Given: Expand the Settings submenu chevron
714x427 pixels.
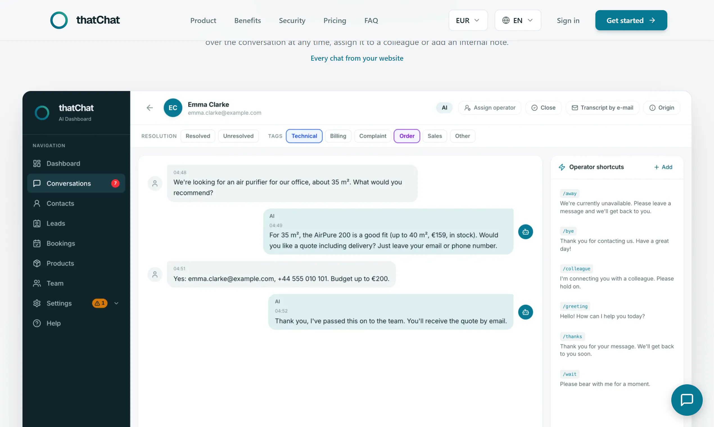Looking at the screenshot, I should (116, 303).
